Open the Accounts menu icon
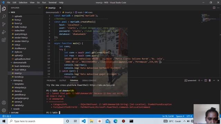This screenshot has width=221, height=124. 4,103
